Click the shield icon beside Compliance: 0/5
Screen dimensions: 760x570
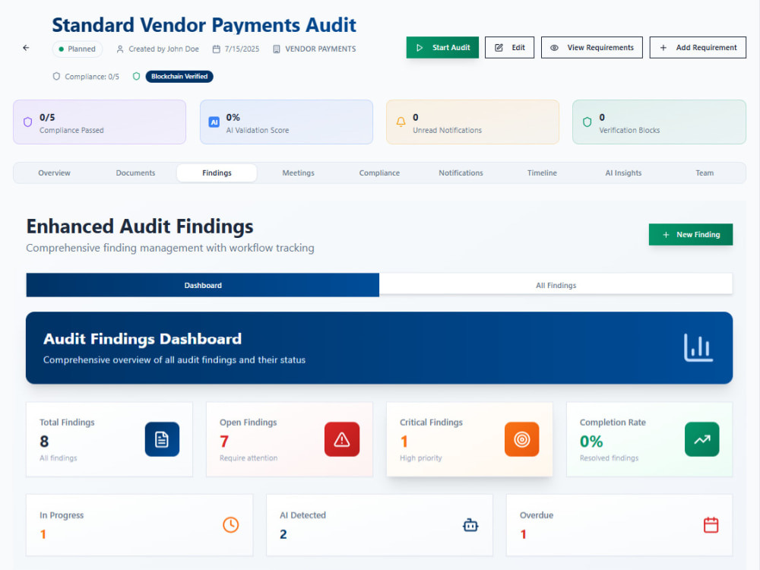click(57, 76)
